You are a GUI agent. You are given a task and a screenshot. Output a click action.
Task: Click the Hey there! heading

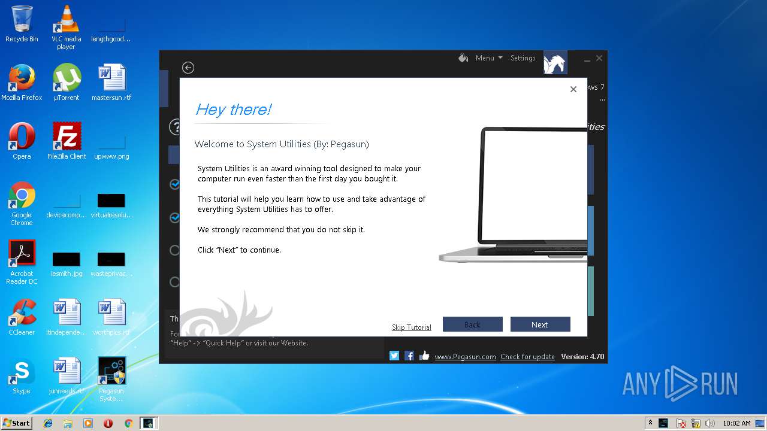point(233,110)
